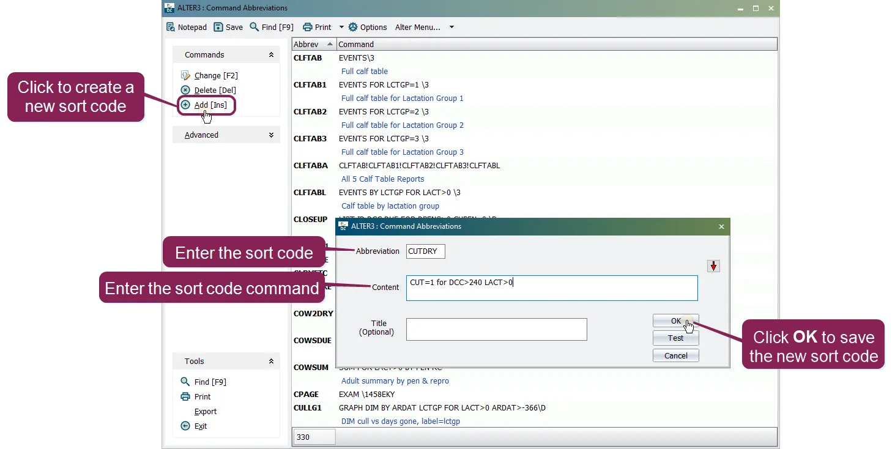
Task: Click the Save toolbar icon
Action: [228, 27]
